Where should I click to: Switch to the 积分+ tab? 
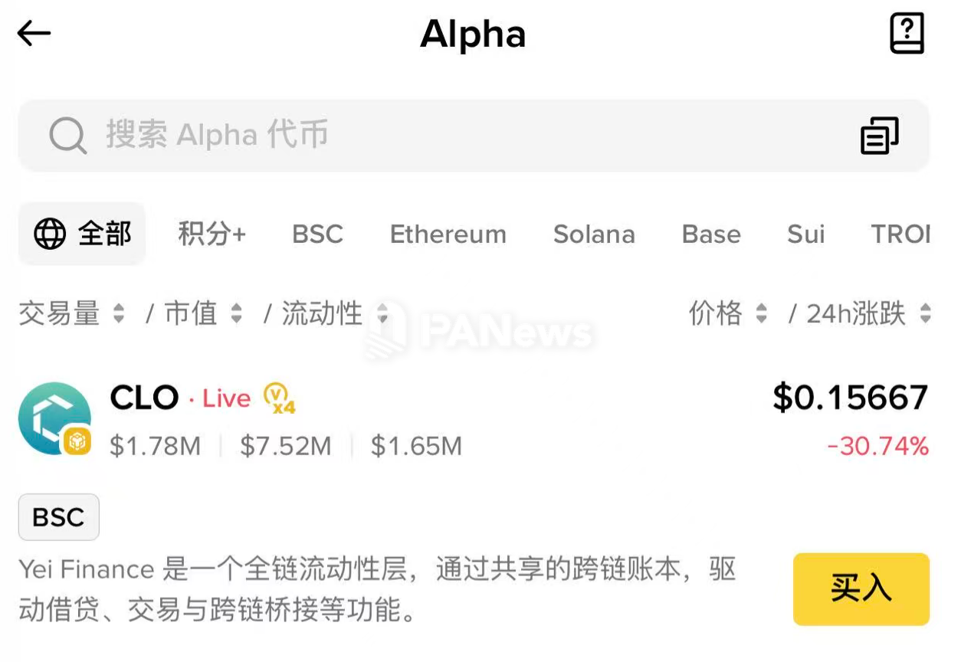click(212, 234)
